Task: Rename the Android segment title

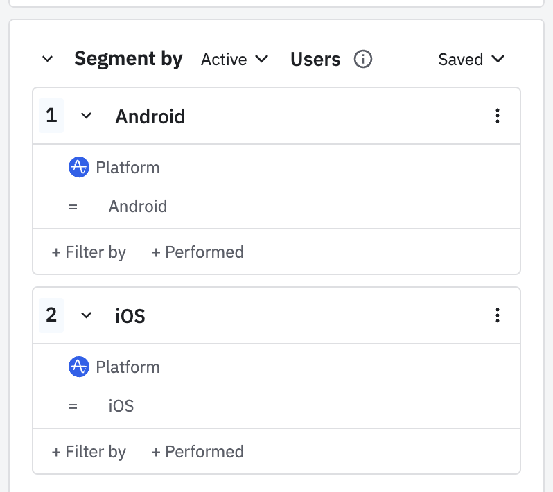Action: (150, 116)
